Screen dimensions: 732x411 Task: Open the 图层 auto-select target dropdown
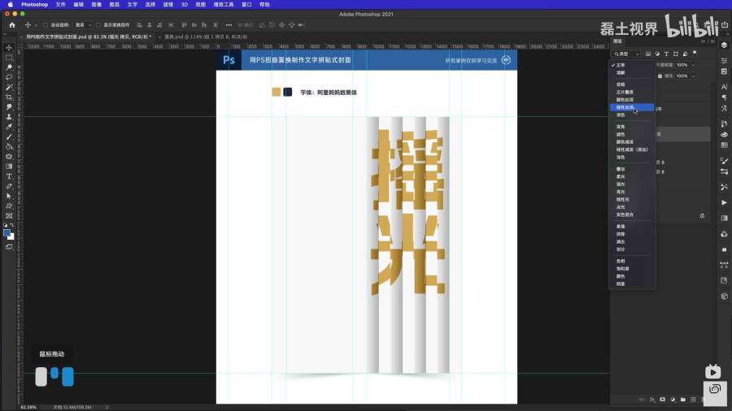(83, 25)
